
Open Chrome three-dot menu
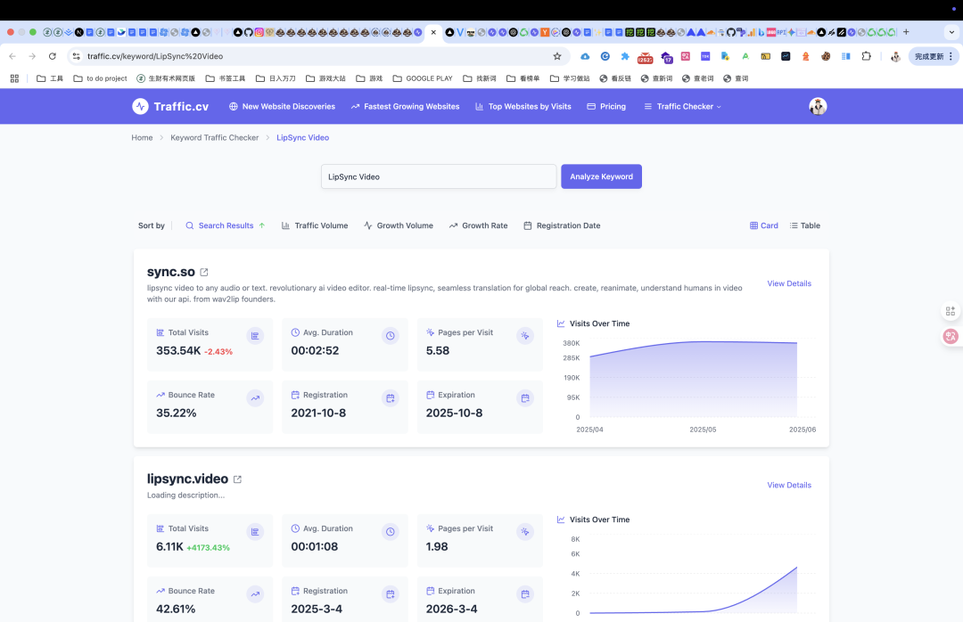(951, 56)
